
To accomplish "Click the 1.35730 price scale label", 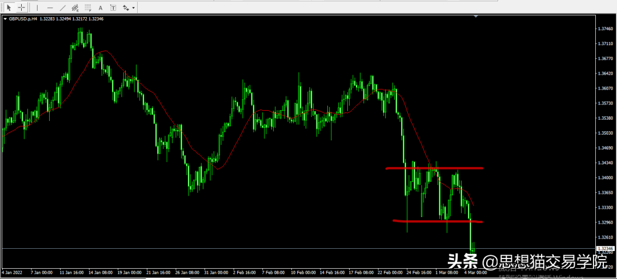I will tap(605, 103).
